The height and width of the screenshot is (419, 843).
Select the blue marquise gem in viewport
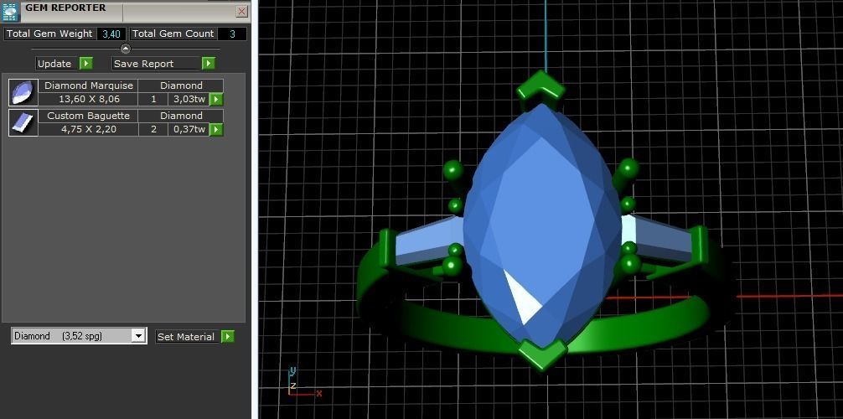point(543,226)
